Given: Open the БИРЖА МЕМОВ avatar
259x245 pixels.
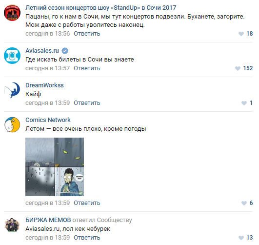Looking at the screenshot, I should [12, 225].
